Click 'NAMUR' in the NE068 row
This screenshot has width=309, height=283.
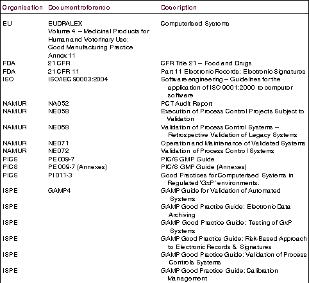click(15, 127)
